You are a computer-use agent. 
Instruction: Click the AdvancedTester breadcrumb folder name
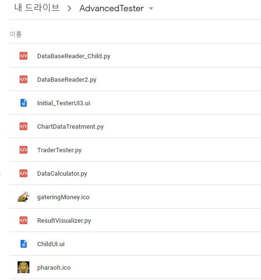(x=111, y=8)
